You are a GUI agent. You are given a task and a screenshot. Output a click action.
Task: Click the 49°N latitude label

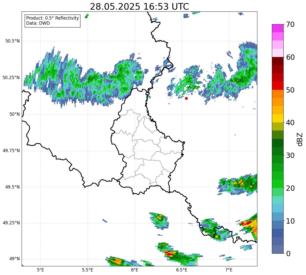coord(15,259)
